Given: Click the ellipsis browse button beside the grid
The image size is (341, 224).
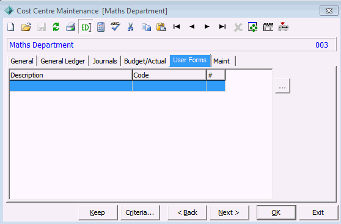Looking at the screenshot, I should click(x=282, y=86).
